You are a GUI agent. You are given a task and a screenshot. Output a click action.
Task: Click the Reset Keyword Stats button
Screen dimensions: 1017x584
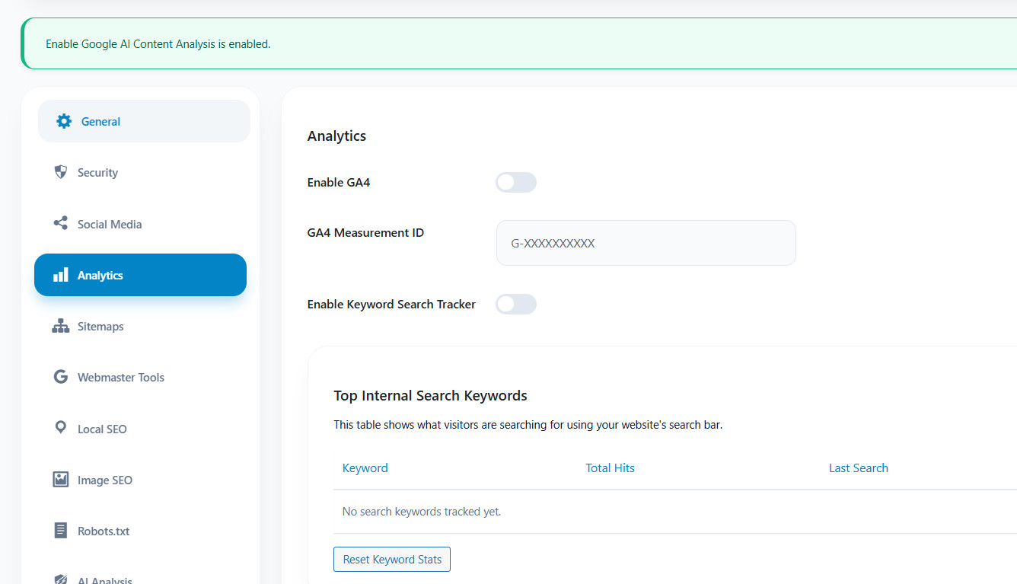point(391,559)
